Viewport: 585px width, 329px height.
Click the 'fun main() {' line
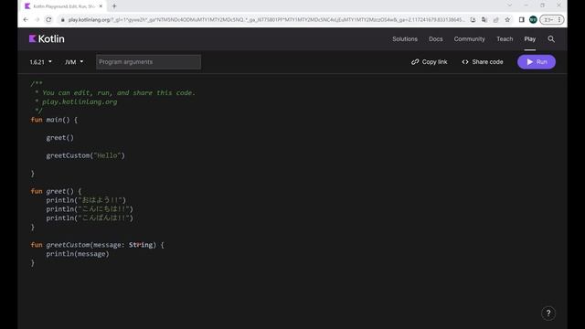click(x=54, y=120)
